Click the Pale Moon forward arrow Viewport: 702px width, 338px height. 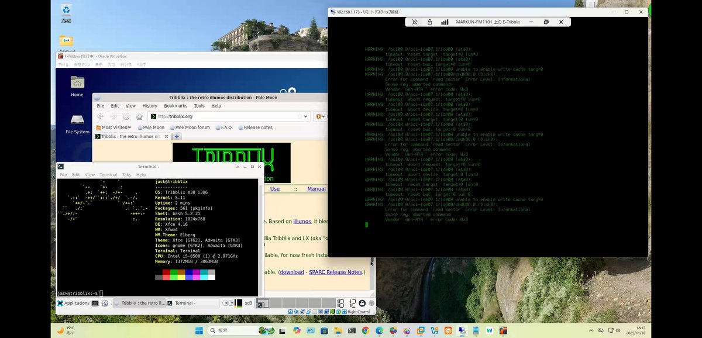(x=113, y=116)
